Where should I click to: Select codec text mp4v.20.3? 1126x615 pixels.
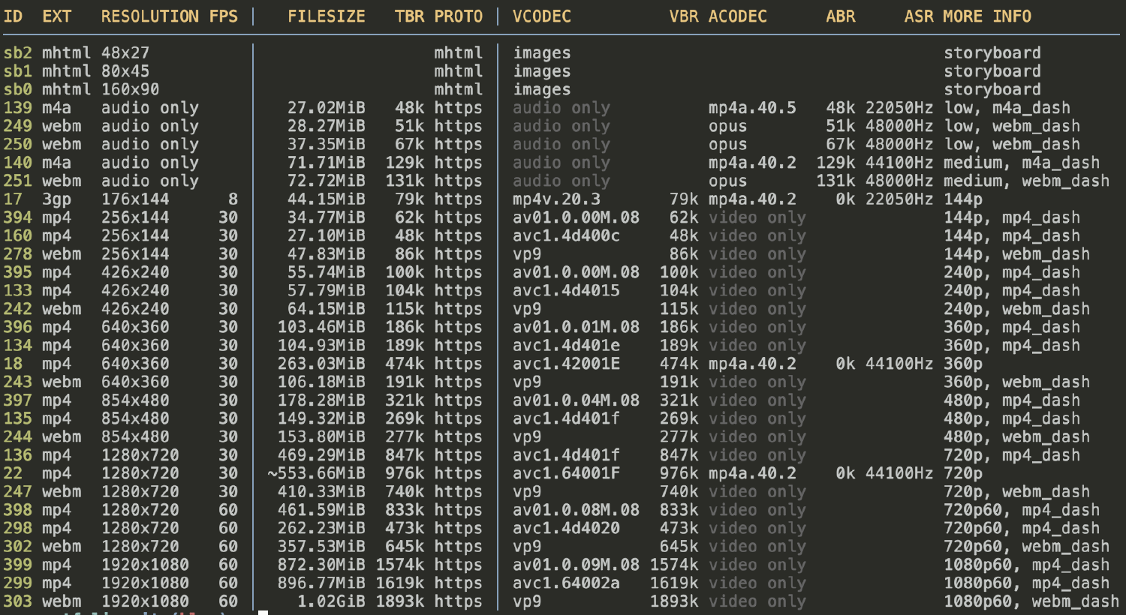click(x=557, y=199)
